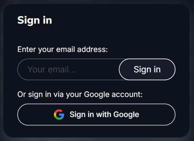Click the "Sign in" heading at the top
The width and height of the screenshot is (194, 141).
35,20
